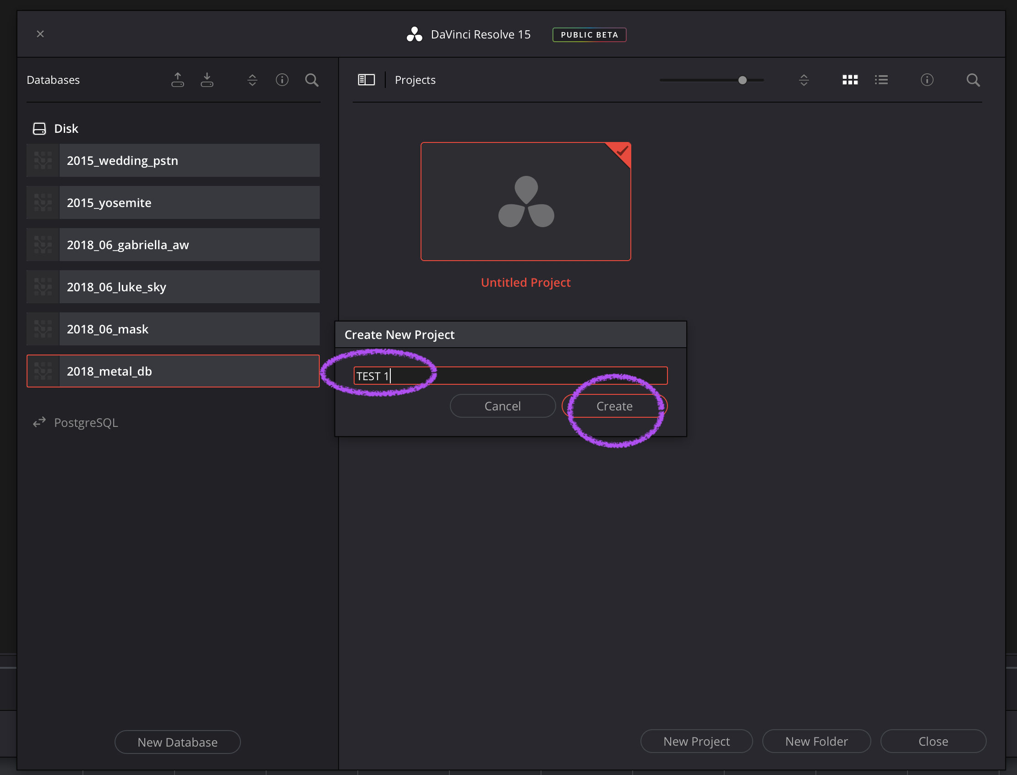Click the DaVinci Resolve logo in title
The image size is (1017, 775).
point(414,34)
